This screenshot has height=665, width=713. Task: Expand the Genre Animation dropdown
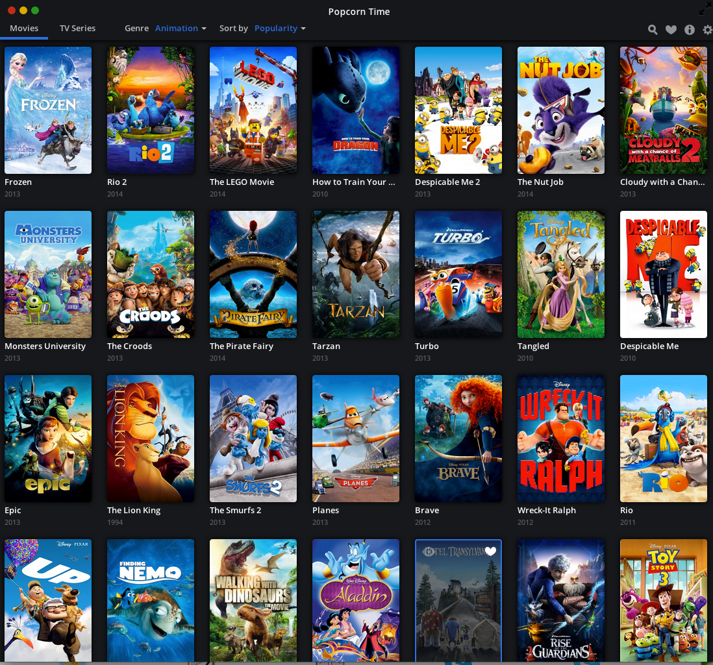pyautogui.click(x=181, y=28)
